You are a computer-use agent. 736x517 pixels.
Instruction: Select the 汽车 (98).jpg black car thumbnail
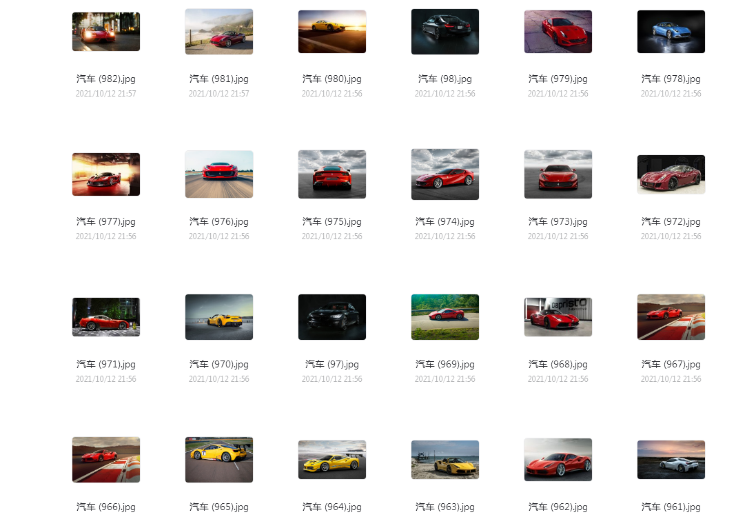(445, 32)
